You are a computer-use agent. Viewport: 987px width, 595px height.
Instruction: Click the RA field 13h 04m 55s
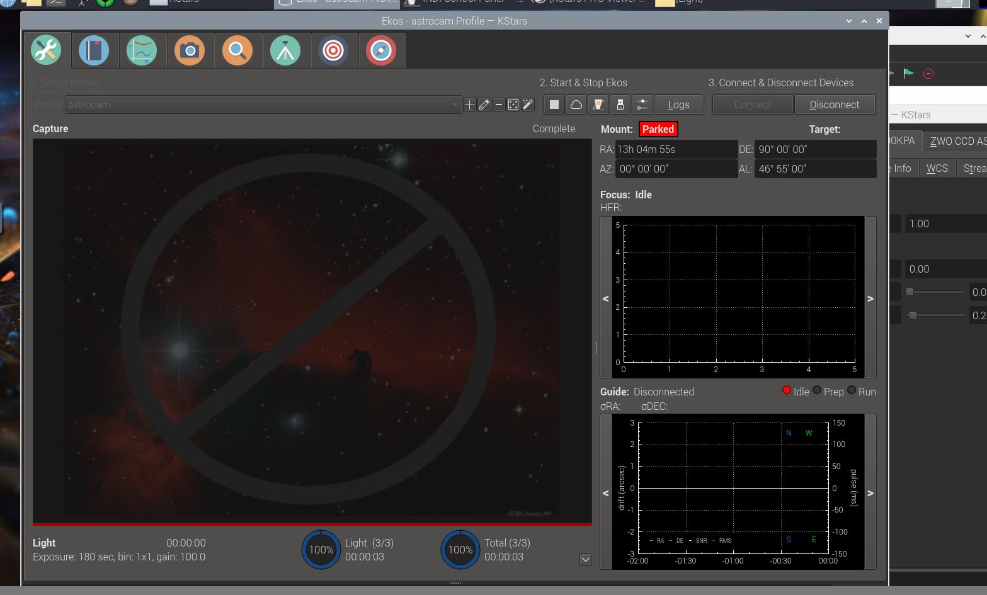(676, 149)
